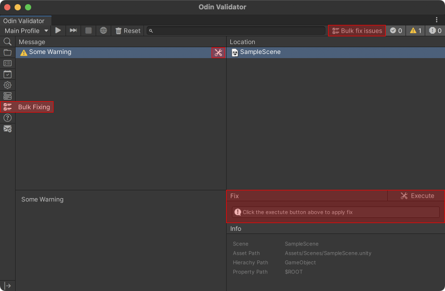The image size is (445, 291).
Task: Focus the validator search field
Action: point(236,31)
